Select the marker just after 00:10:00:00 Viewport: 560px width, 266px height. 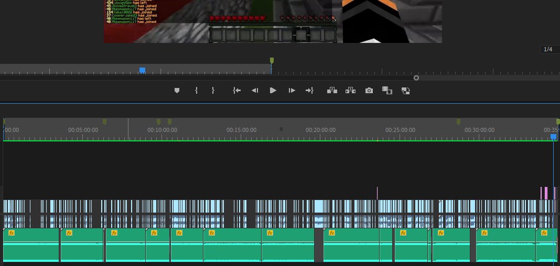[x=169, y=122]
